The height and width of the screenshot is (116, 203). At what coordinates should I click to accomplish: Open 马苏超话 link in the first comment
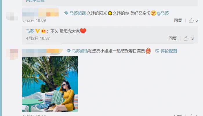coord(77,13)
